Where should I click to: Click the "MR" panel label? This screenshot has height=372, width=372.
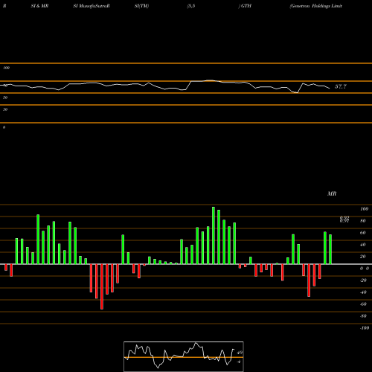332,193
